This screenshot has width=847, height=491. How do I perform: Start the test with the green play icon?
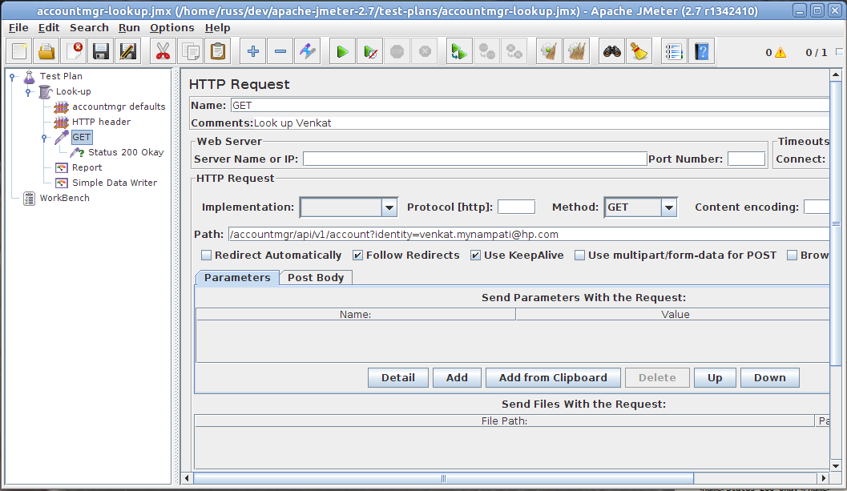coord(342,52)
